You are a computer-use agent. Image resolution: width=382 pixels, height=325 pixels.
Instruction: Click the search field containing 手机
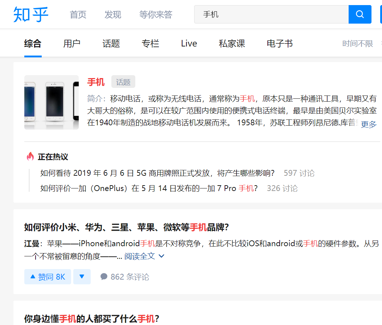pos(271,15)
